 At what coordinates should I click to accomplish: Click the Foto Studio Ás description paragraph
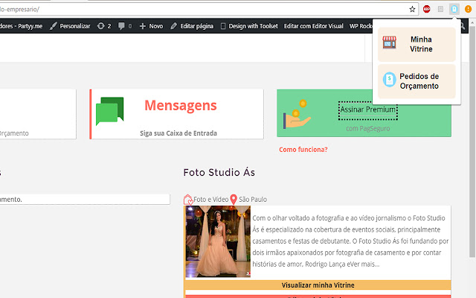point(350,241)
